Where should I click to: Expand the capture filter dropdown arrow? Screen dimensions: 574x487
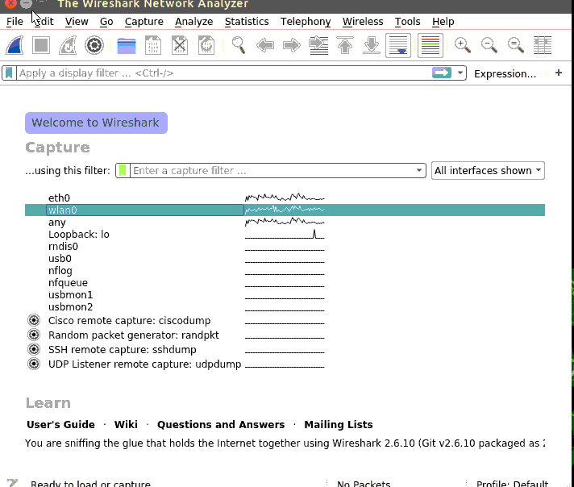point(419,171)
